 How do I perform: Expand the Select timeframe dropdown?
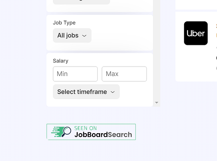[x=86, y=92]
